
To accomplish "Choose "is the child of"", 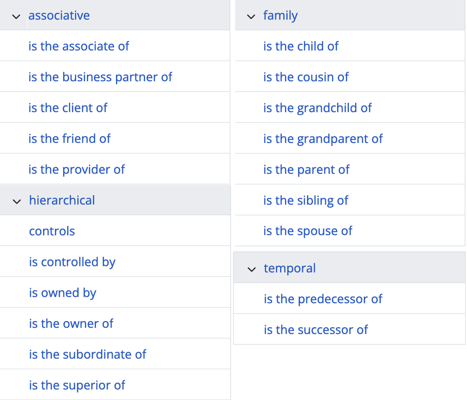I will tap(301, 46).
